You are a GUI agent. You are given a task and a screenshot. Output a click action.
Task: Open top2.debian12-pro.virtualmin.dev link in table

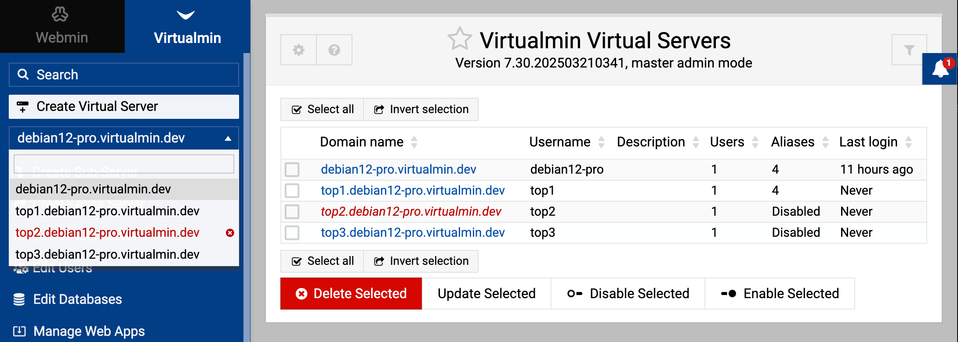point(411,212)
